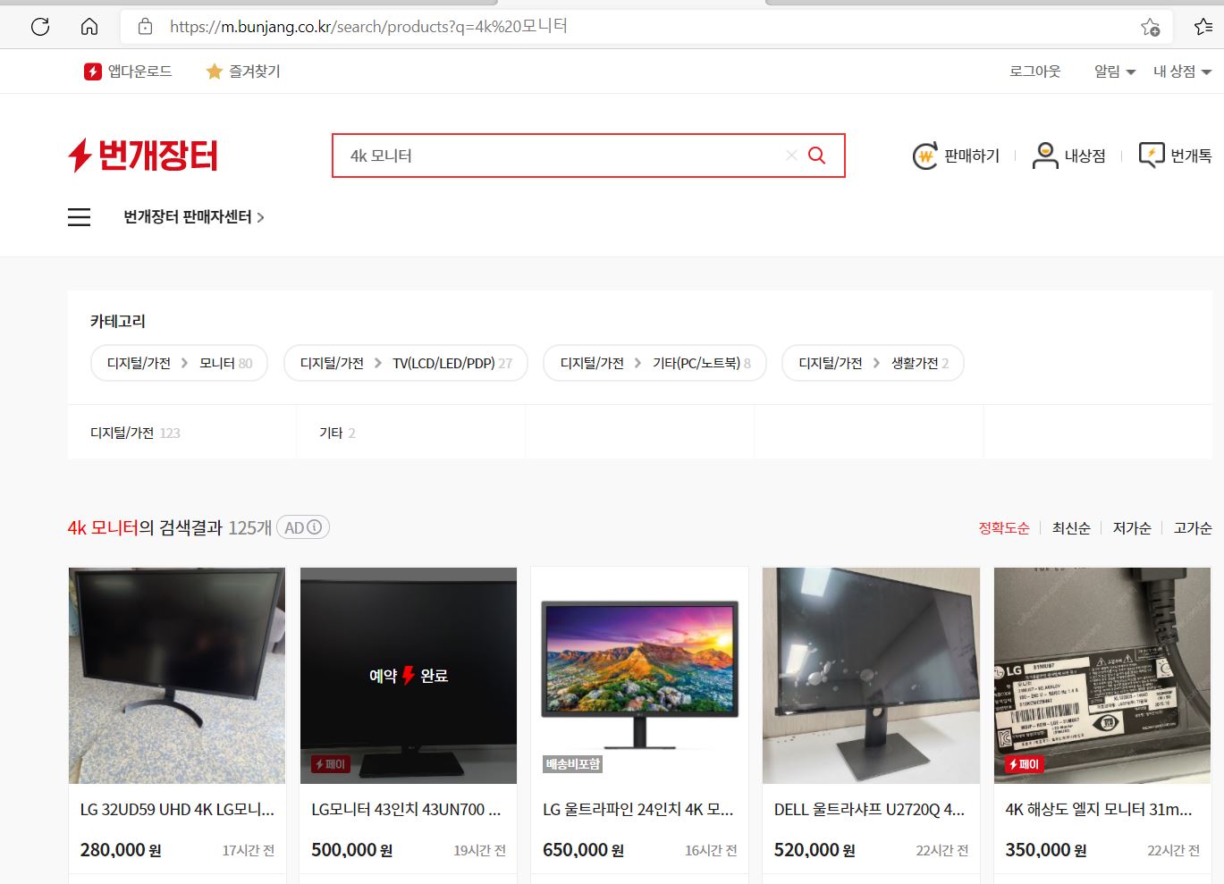Open the AD info badge
The width and height of the screenshot is (1224, 884).
coord(303,527)
